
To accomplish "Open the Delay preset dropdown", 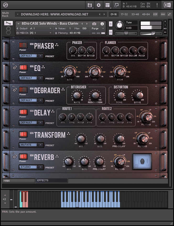I will [31, 123].
